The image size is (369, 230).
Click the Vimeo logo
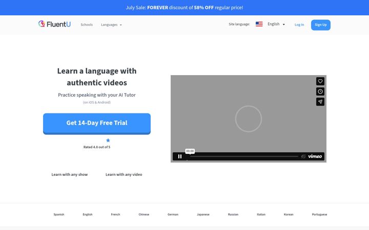315,156
